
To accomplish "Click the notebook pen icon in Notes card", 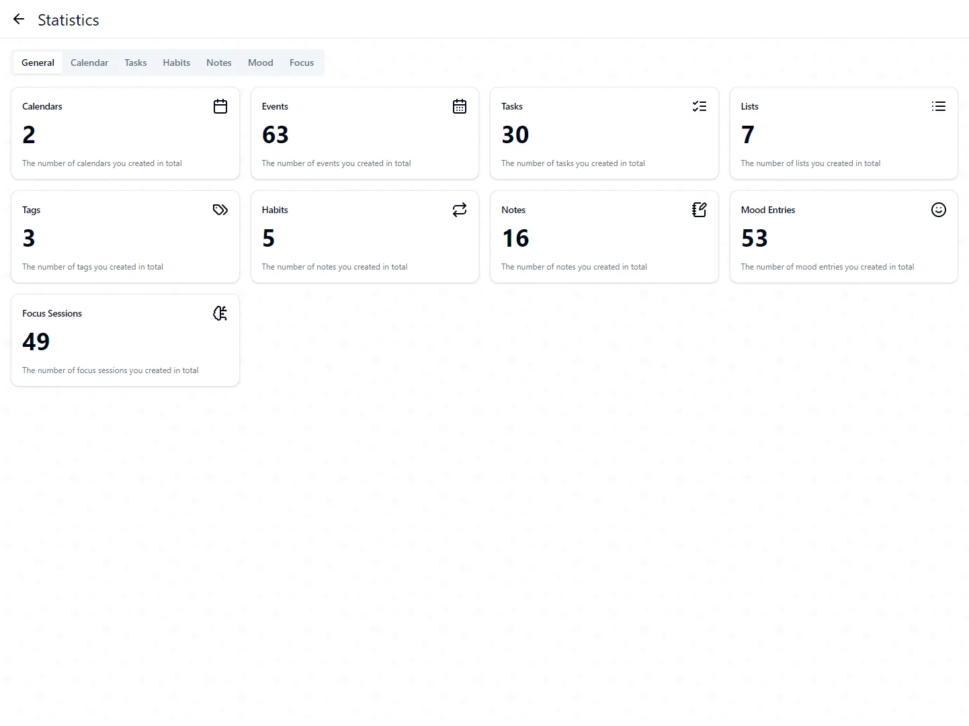I will (699, 210).
